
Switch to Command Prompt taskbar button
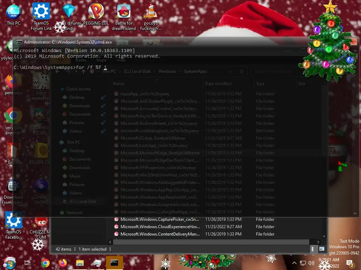click(x=115, y=263)
